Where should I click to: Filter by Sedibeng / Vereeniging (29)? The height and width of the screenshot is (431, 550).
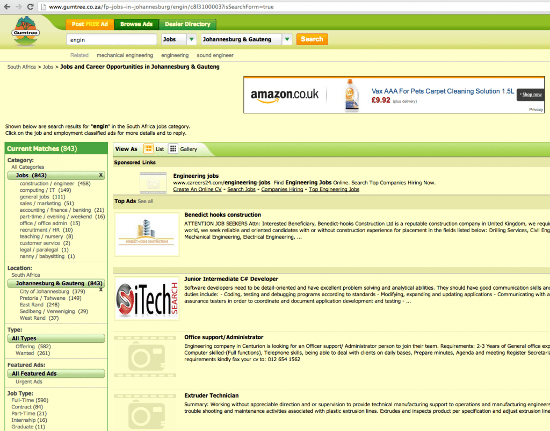pos(54,312)
